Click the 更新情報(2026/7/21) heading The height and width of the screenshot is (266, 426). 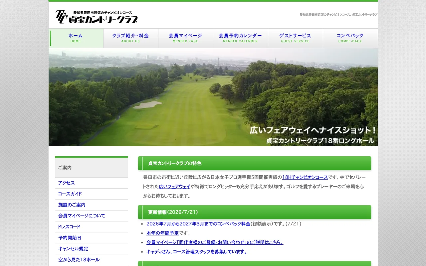click(x=255, y=212)
